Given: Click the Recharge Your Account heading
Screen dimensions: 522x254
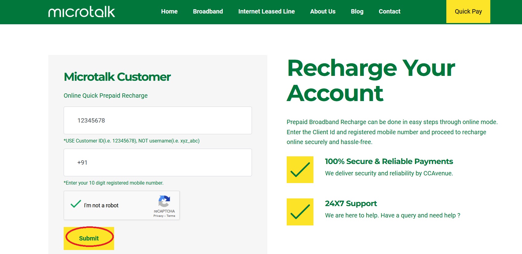Looking at the screenshot, I should 371,80.
